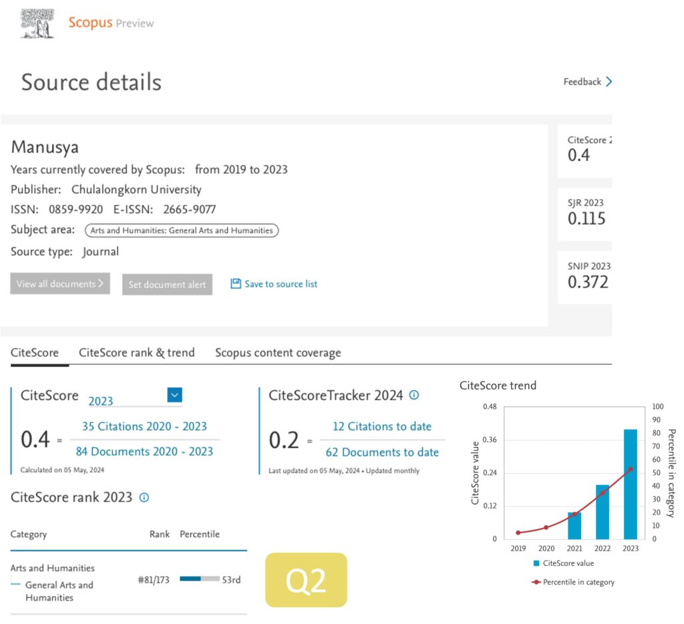The width and height of the screenshot is (684, 624).
Task: Click the Set document alert button
Action: click(167, 285)
